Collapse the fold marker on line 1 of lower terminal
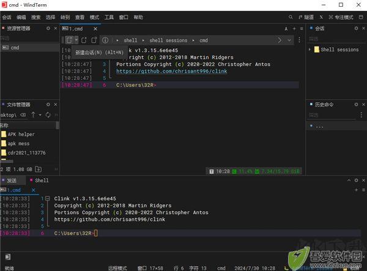 click(x=48, y=198)
